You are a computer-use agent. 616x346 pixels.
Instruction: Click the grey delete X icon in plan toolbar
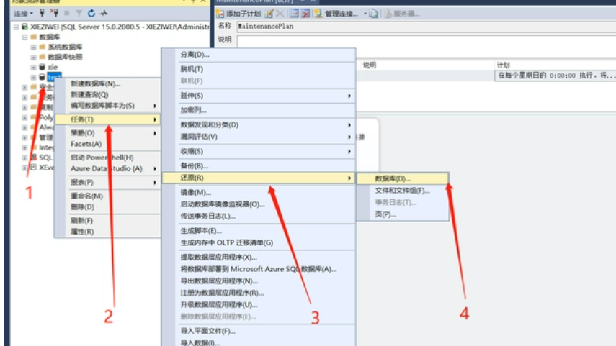[x=280, y=14]
